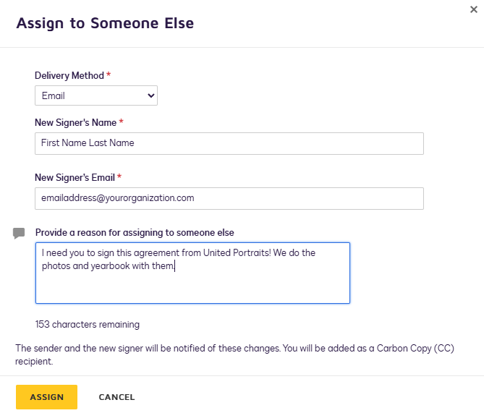
Task: Focus the New Signer's Email field
Action: [x=229, y=198]
